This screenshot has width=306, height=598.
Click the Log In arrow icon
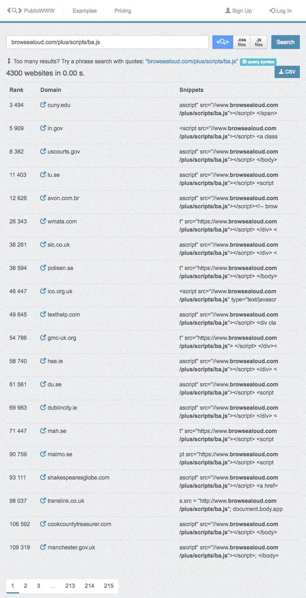[x=272, y=11]
